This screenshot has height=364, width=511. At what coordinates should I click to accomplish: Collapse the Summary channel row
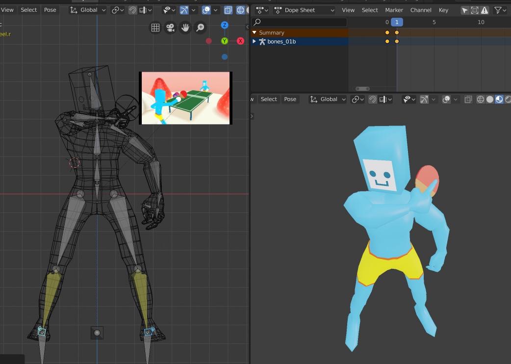[254, 33]
